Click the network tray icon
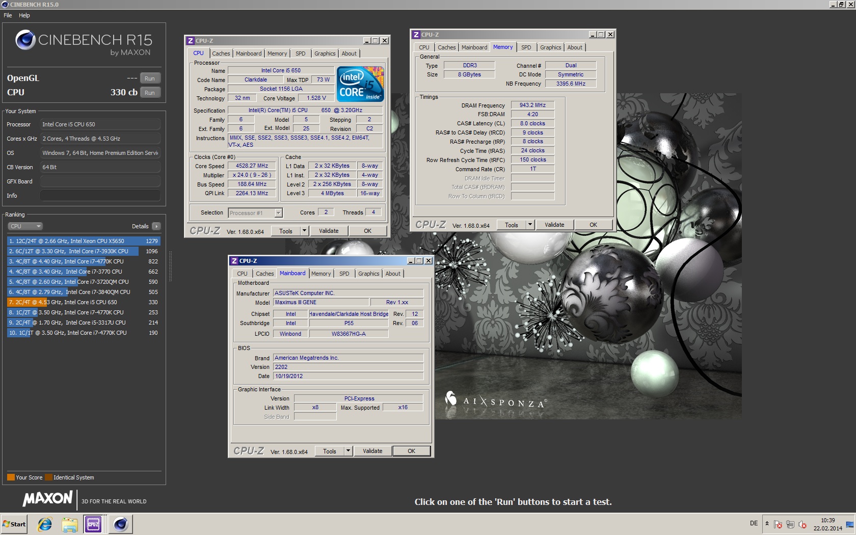The width and height of the screenshot is (856, 535). tap(790, 524)
